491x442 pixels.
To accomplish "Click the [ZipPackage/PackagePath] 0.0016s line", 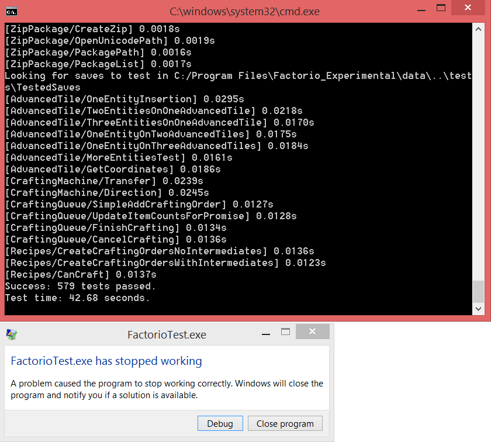I will (x=98, y=52).
